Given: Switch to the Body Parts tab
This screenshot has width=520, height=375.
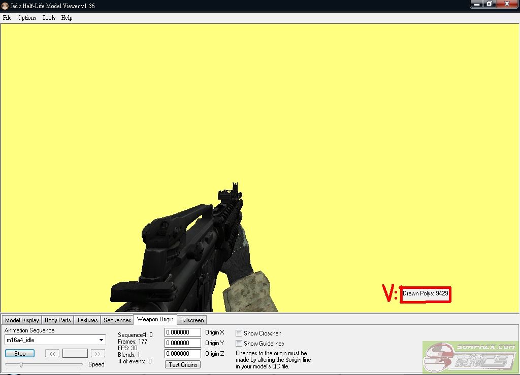Looking at the screenshot, I should tap(58, 320).
